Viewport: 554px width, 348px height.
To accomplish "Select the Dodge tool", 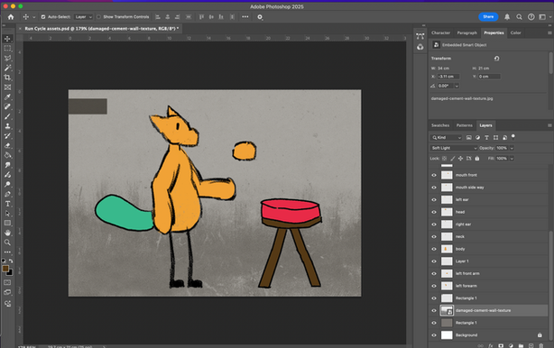I will (7, 184).
